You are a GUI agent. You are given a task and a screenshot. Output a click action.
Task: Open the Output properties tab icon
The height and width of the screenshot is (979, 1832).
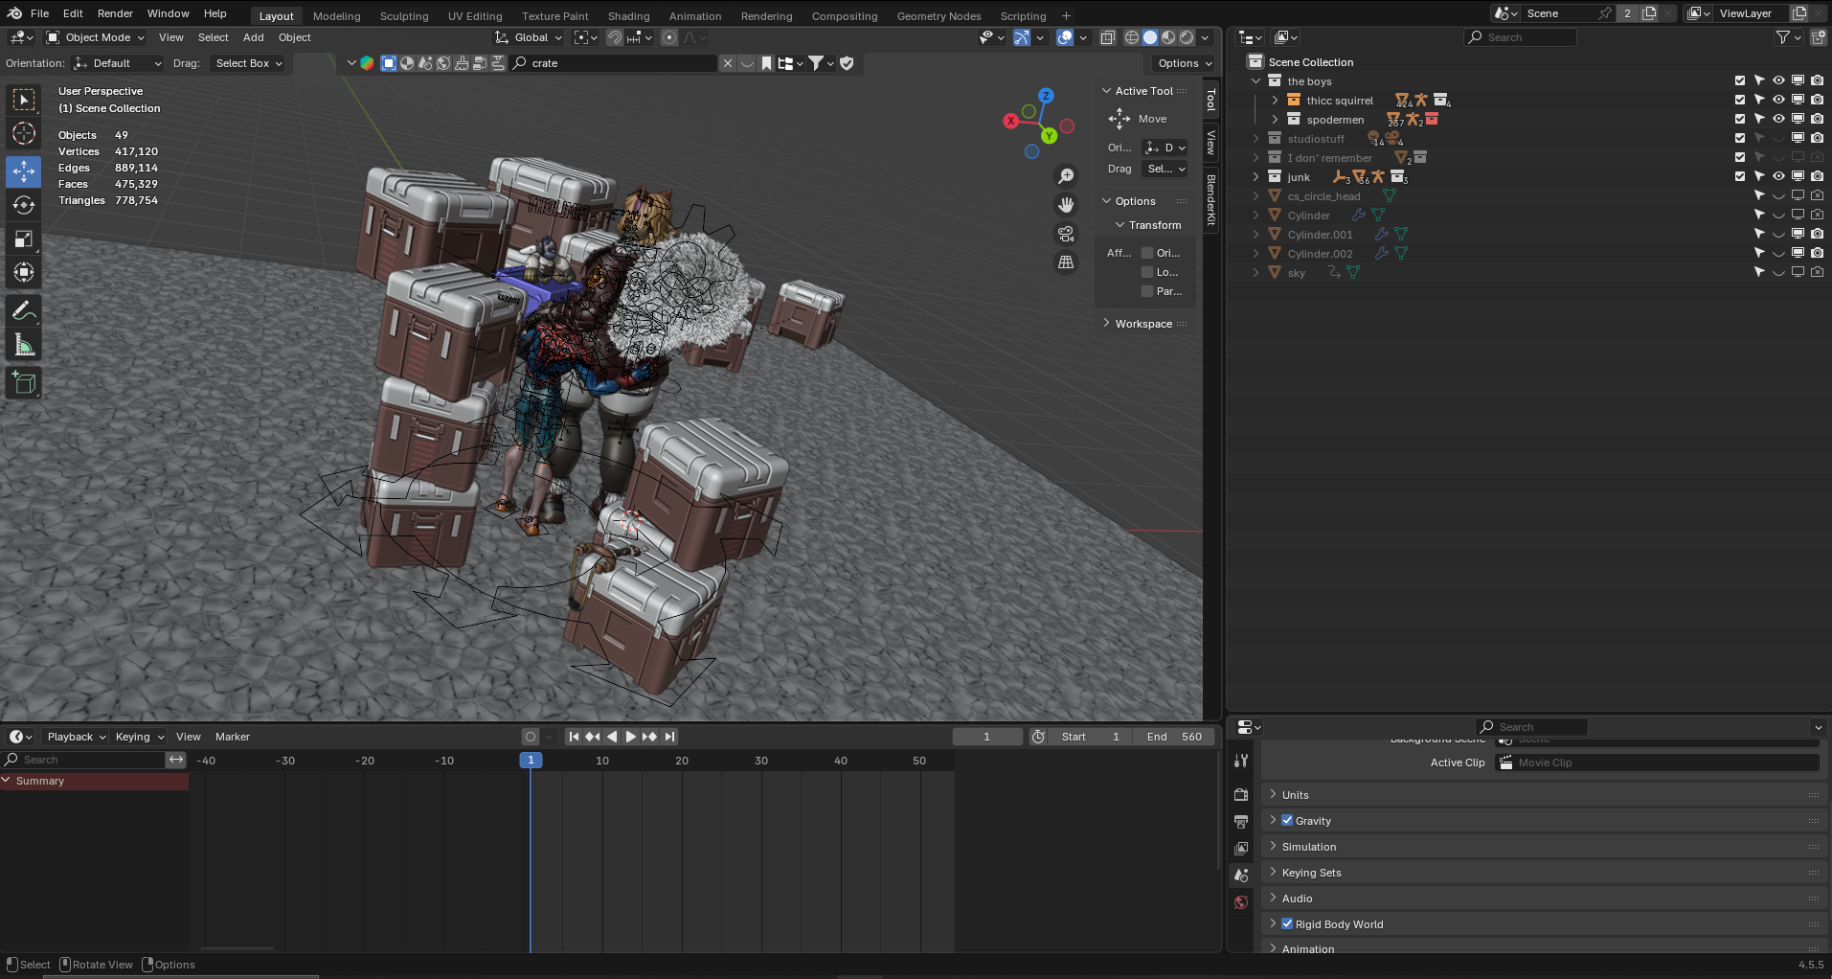[1241, 822]
